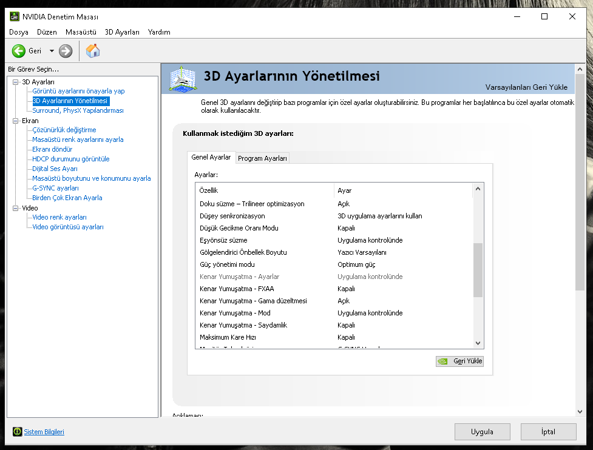Open G-SYNC ayarları in sidebar
The height and width of the screenshot is (450, 593).
coord(55,188)
